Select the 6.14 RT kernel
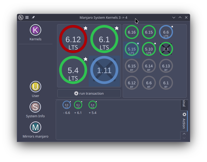This screenshot has width=207, height=162. (x=149, y=66)
